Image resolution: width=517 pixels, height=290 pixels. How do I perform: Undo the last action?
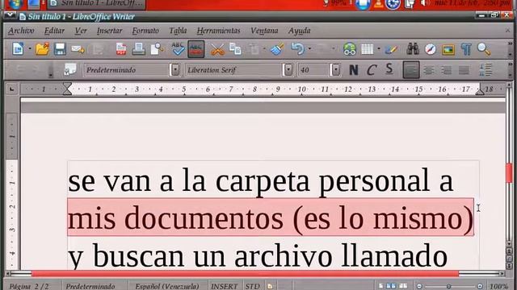298,49
